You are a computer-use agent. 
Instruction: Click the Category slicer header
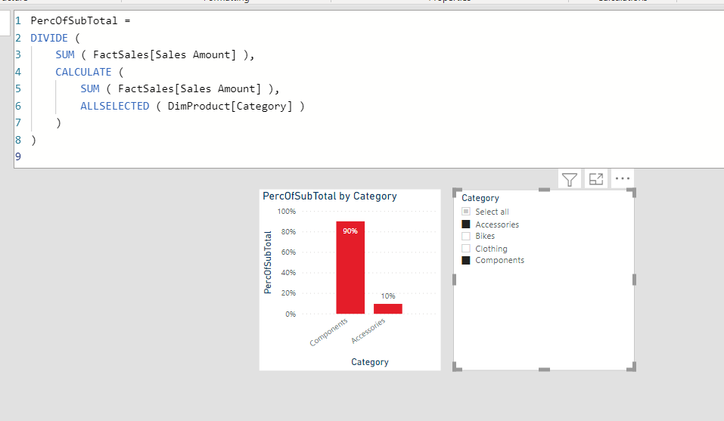click(x=480, y=198)
